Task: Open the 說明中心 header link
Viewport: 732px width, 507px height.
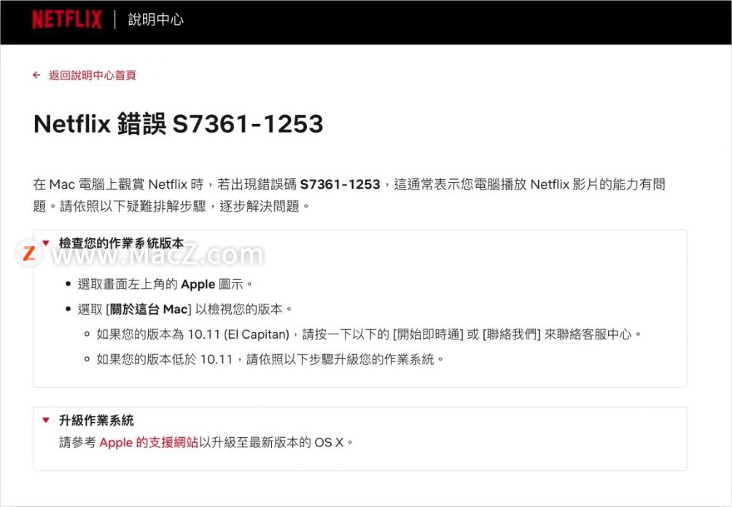Action: (x=155, y=20)
